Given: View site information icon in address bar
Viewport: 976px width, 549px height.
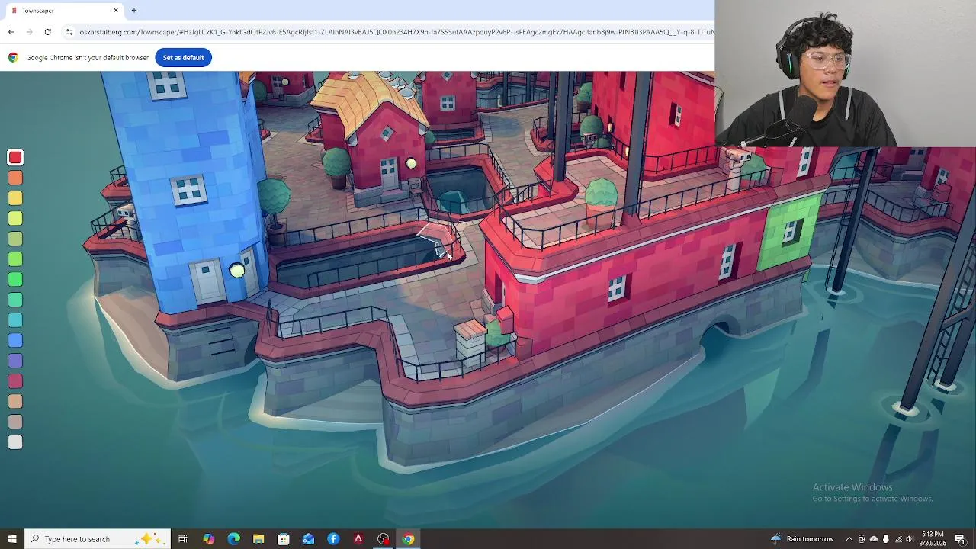Looking at the screenshot, I should coord(69,32).
